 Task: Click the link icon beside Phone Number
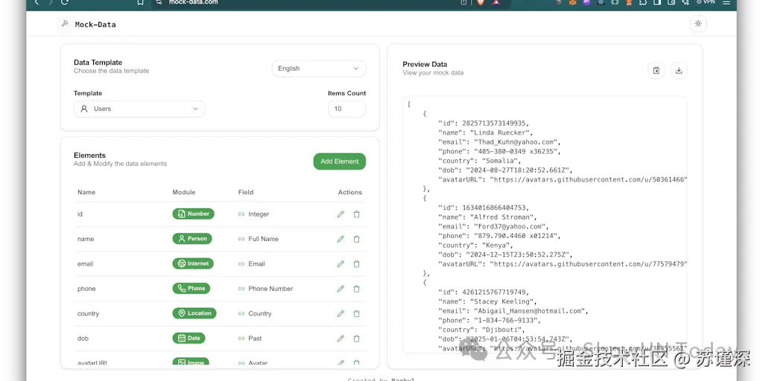[x=241, y=289]
